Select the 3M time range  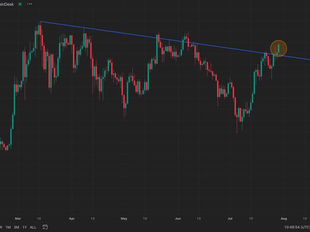click(x=16, y=227)
